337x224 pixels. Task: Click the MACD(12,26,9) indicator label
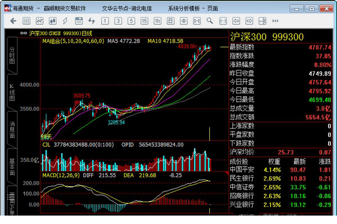(61, 176)
